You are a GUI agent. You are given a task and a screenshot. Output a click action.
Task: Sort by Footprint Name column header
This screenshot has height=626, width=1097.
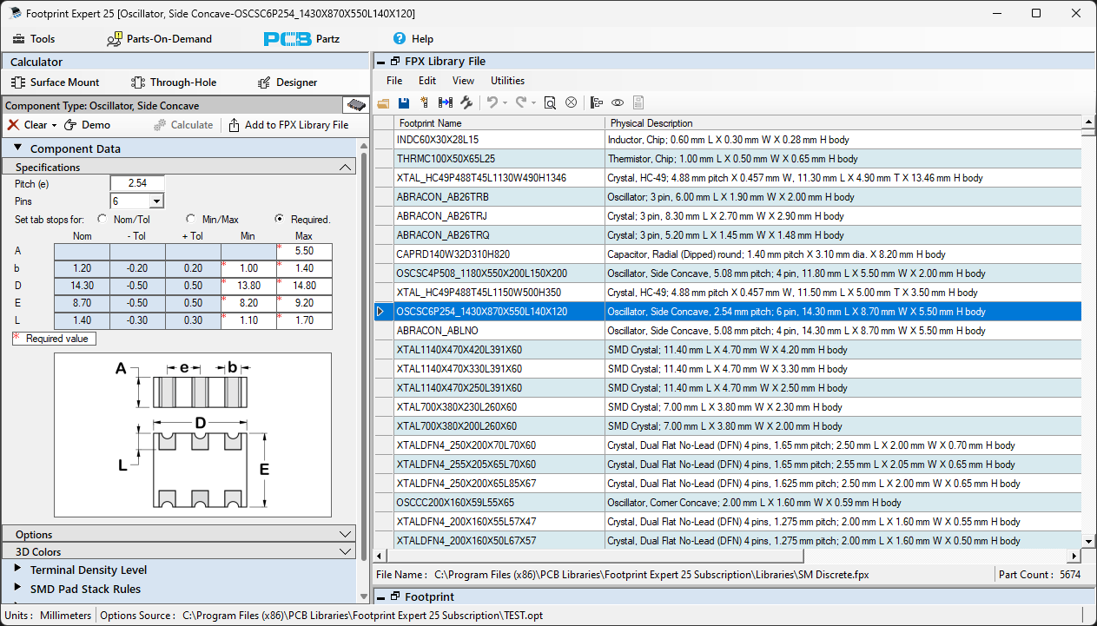pyautogui.click(x=499, y=123)
